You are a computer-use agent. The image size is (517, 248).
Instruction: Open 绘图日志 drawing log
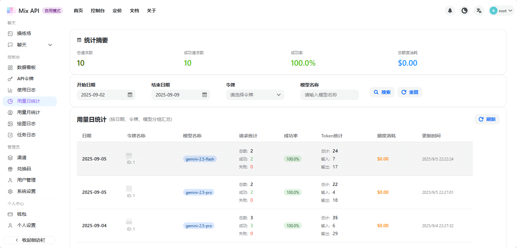[x=26, y=124]
